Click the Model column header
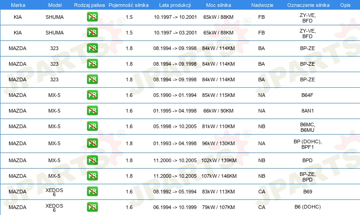Image resolution: width=360 pixels, height=215 pixels. click(x=55, y=5)
